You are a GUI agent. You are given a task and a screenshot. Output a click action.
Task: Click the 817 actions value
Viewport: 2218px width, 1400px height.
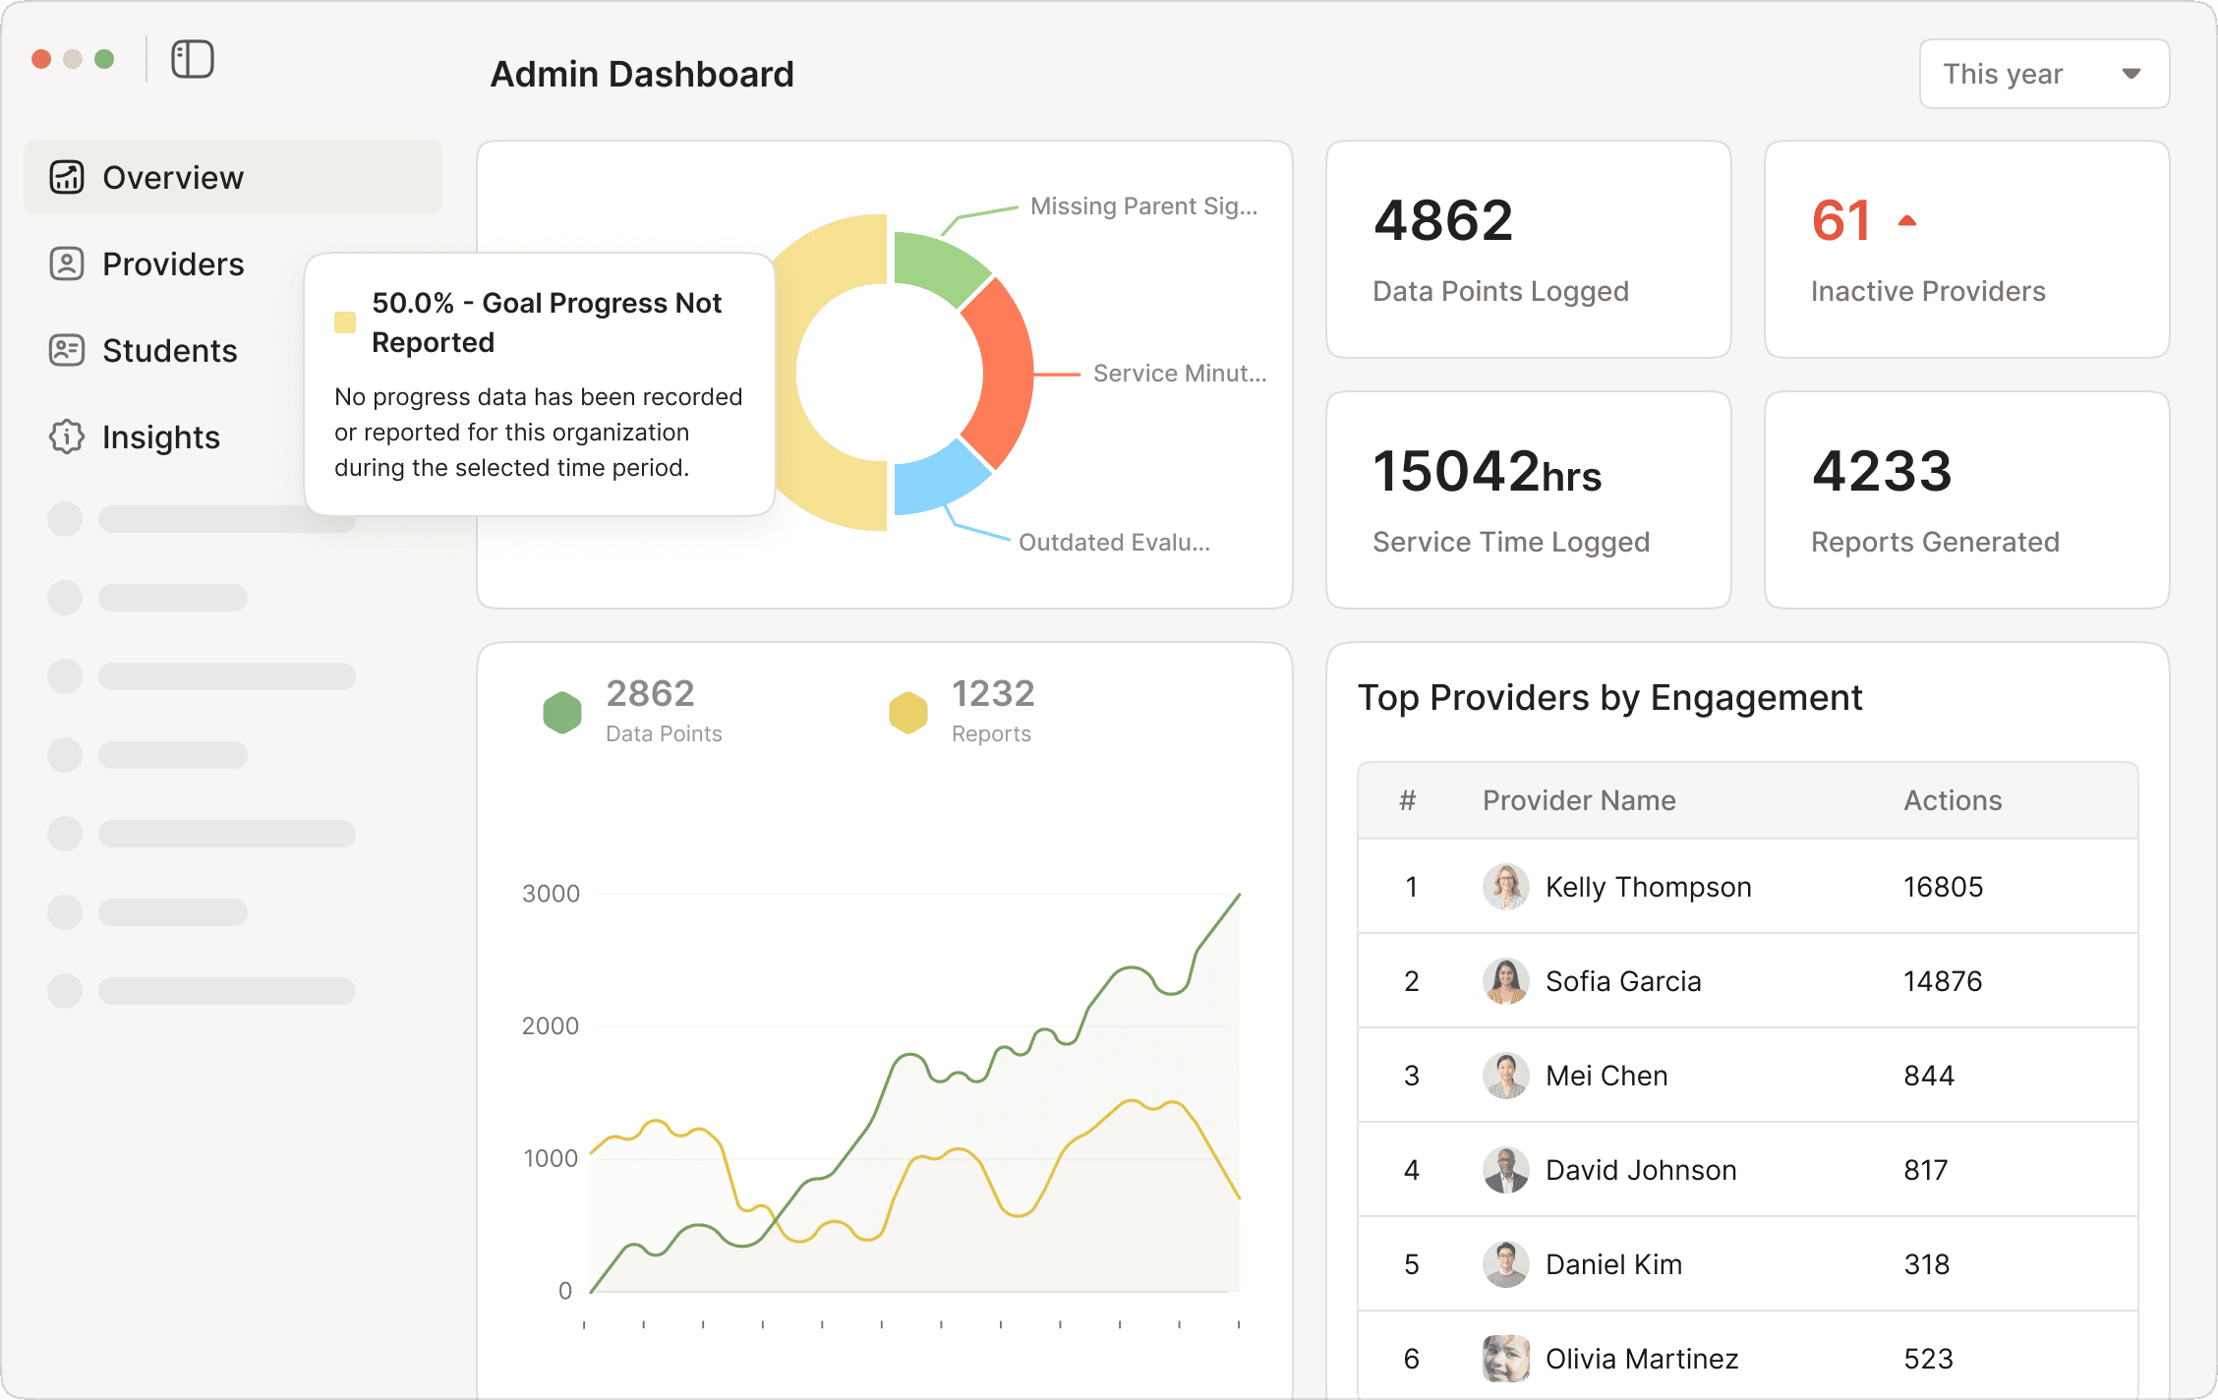pyautogui.click(x=1926, y=1170)
